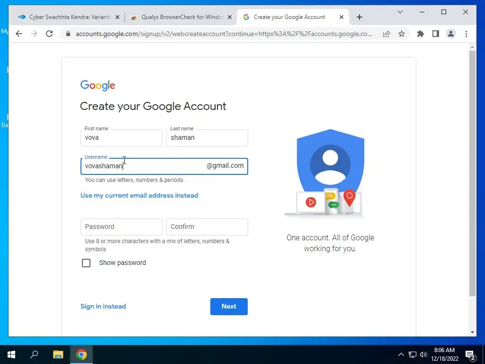Viewport: 485px width, 364px height.
Task: Go back to the previous page
Action: (19, 34)
